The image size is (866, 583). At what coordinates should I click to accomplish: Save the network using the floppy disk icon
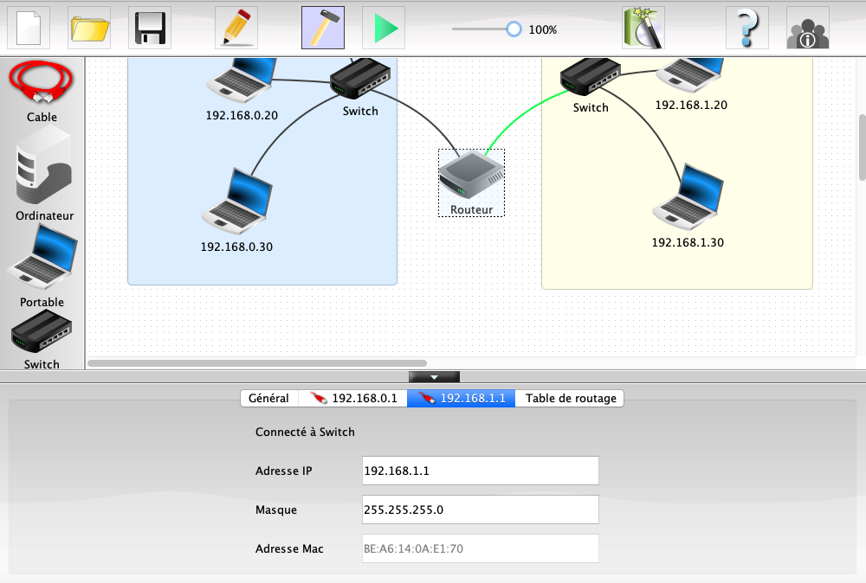coord(150,28)
